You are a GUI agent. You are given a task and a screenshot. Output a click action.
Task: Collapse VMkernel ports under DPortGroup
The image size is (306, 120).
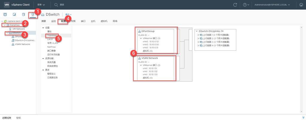141,38
